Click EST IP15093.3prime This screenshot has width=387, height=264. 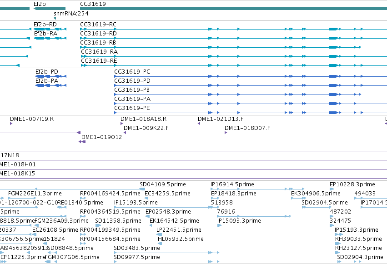[239, 221]
